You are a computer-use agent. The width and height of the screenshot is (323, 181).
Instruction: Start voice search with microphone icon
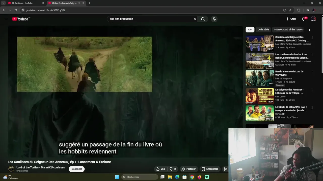pos(214,19)
